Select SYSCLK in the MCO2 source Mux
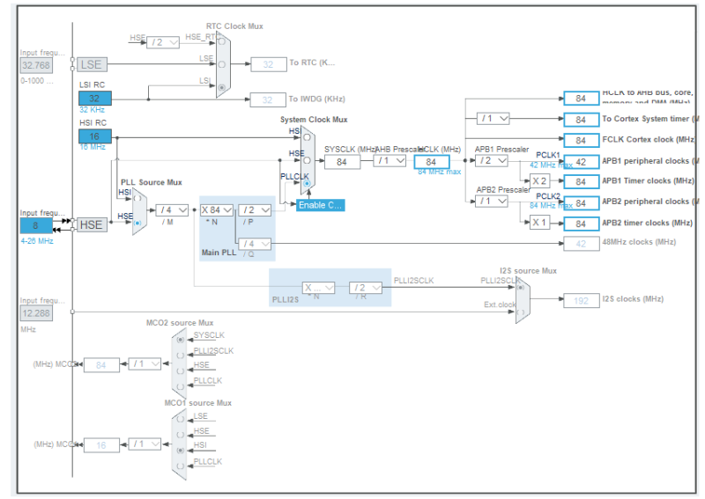The image size is (705, 499). tap(181, 340)
